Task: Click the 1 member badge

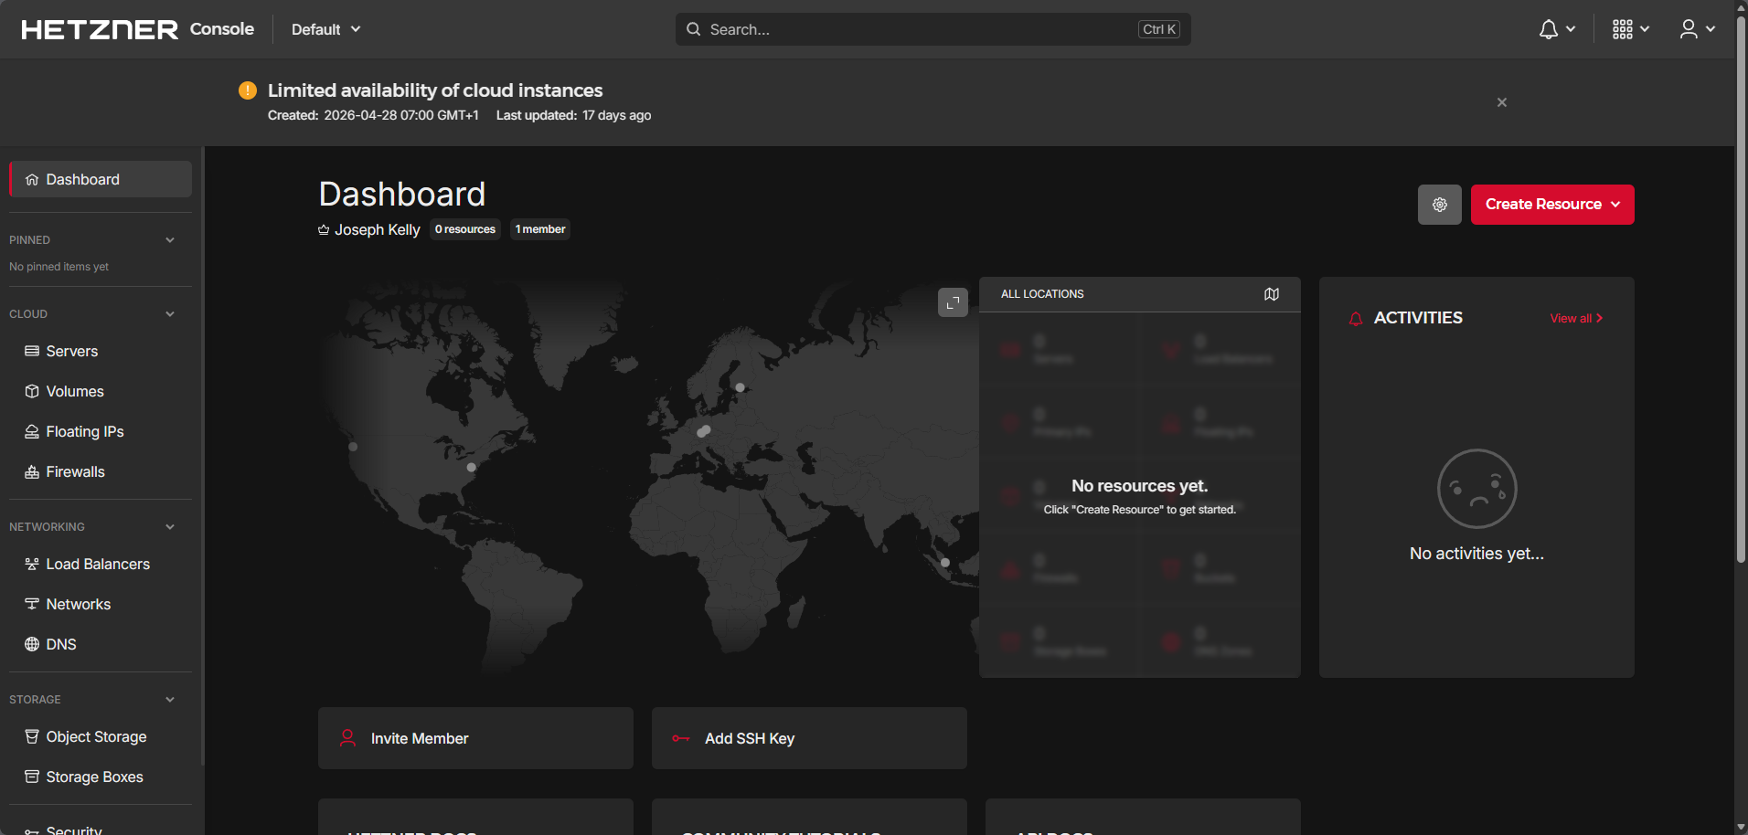Action: click(540, 229)
